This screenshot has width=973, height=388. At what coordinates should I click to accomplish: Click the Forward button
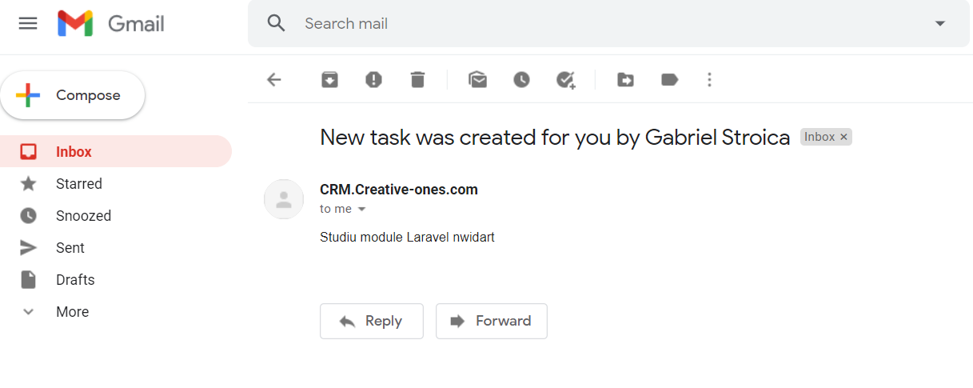click(x=492, y=321)
